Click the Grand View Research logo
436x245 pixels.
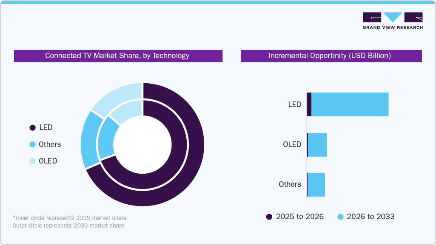point(393,21)
